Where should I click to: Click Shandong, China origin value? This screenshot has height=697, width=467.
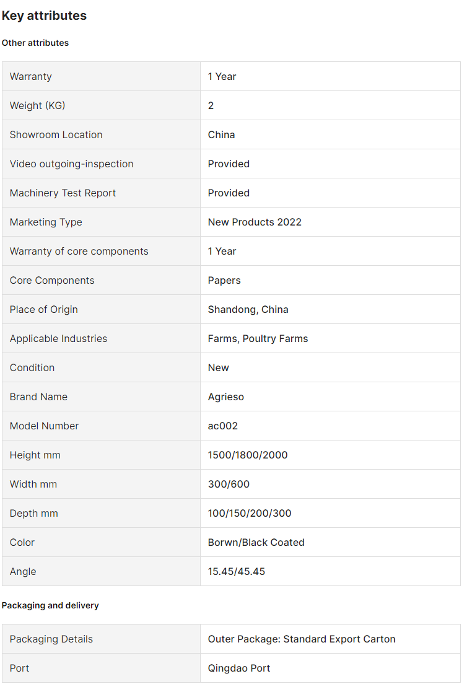[x=248, y=309]
